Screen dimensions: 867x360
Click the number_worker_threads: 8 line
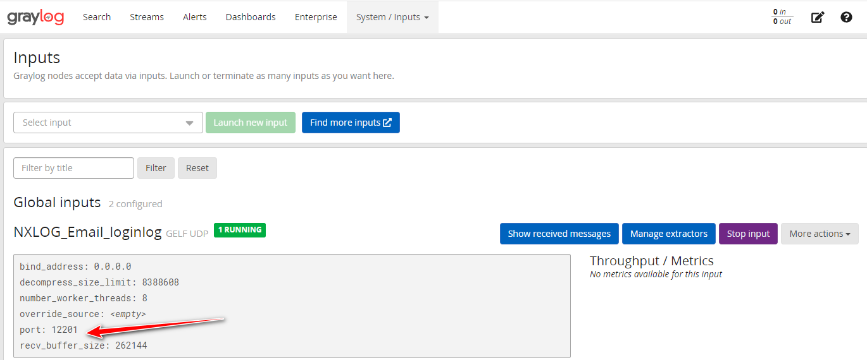click(84, 298)
